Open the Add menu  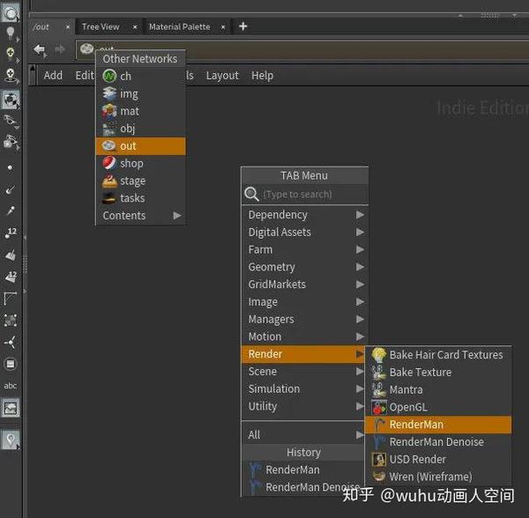(53, 76)
